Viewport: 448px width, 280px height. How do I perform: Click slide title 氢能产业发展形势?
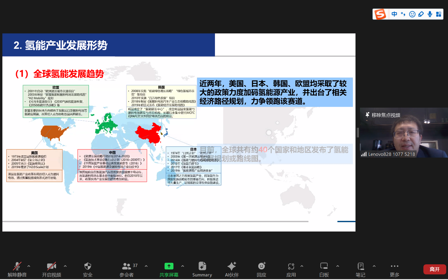(60, 45)
